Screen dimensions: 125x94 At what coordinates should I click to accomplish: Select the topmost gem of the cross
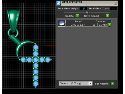coord(36,48)
